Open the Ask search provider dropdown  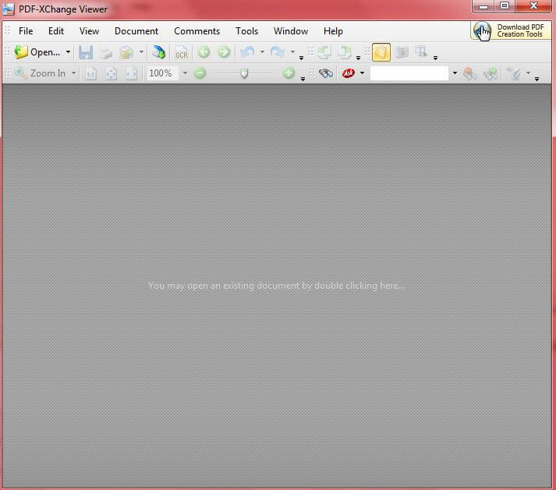(x=362, y=73)
